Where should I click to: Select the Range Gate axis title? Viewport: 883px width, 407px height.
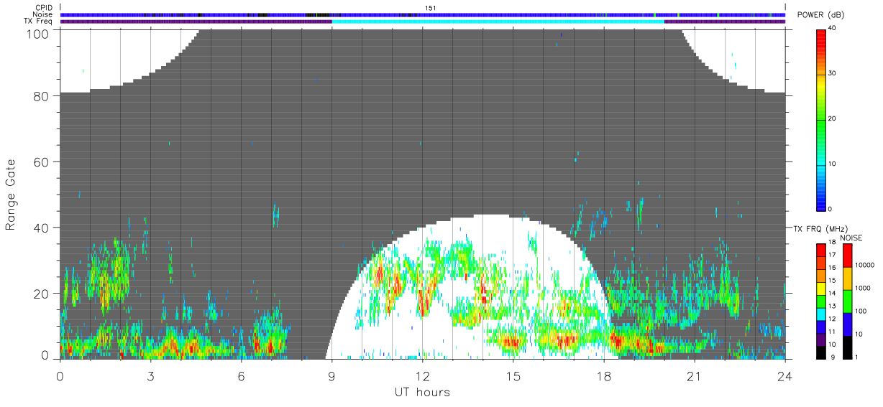(x=11, y=196)
